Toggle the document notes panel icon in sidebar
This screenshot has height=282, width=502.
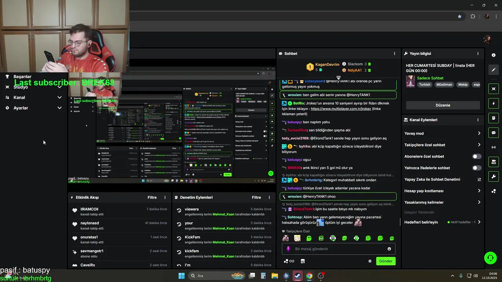pyautogui.click(x=493, y=118)
